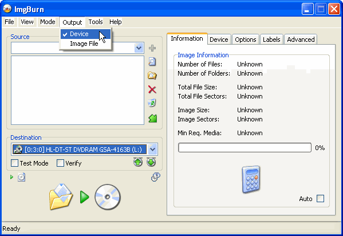This screenshot has height=236, width=343.
Task: Click the blue calculator icon
Action: click(x=251, y=180)
